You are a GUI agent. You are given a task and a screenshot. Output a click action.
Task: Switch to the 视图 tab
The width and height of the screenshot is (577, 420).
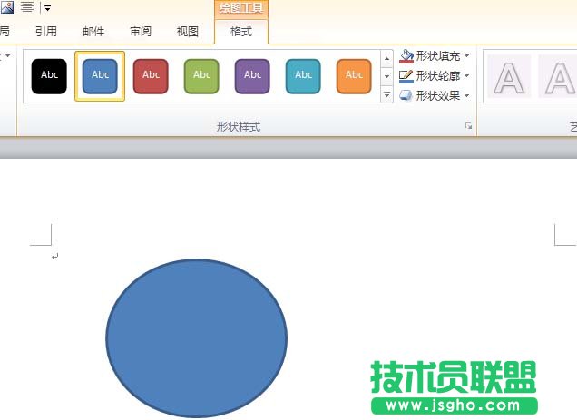pyautogui.click(x=188, y=31)
